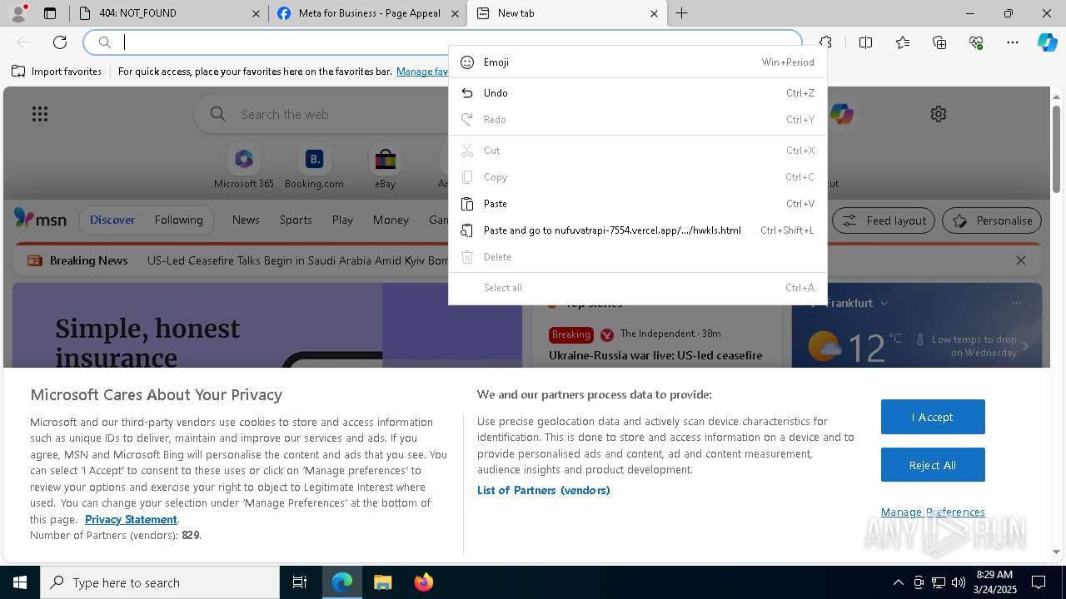Select Paste in the context menu
This screenshot has height=599, width=1066.
[x=638, y=204]
